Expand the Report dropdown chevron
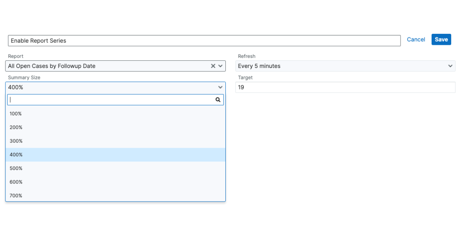 pos(220,66)
